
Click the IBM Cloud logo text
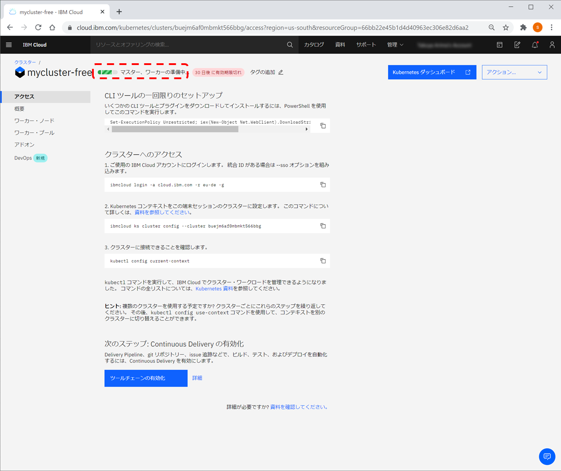point(35,45)
